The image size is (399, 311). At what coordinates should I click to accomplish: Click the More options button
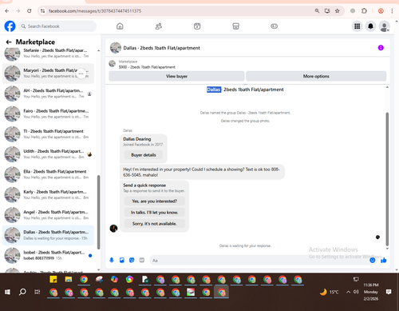[x=316, y=76]
